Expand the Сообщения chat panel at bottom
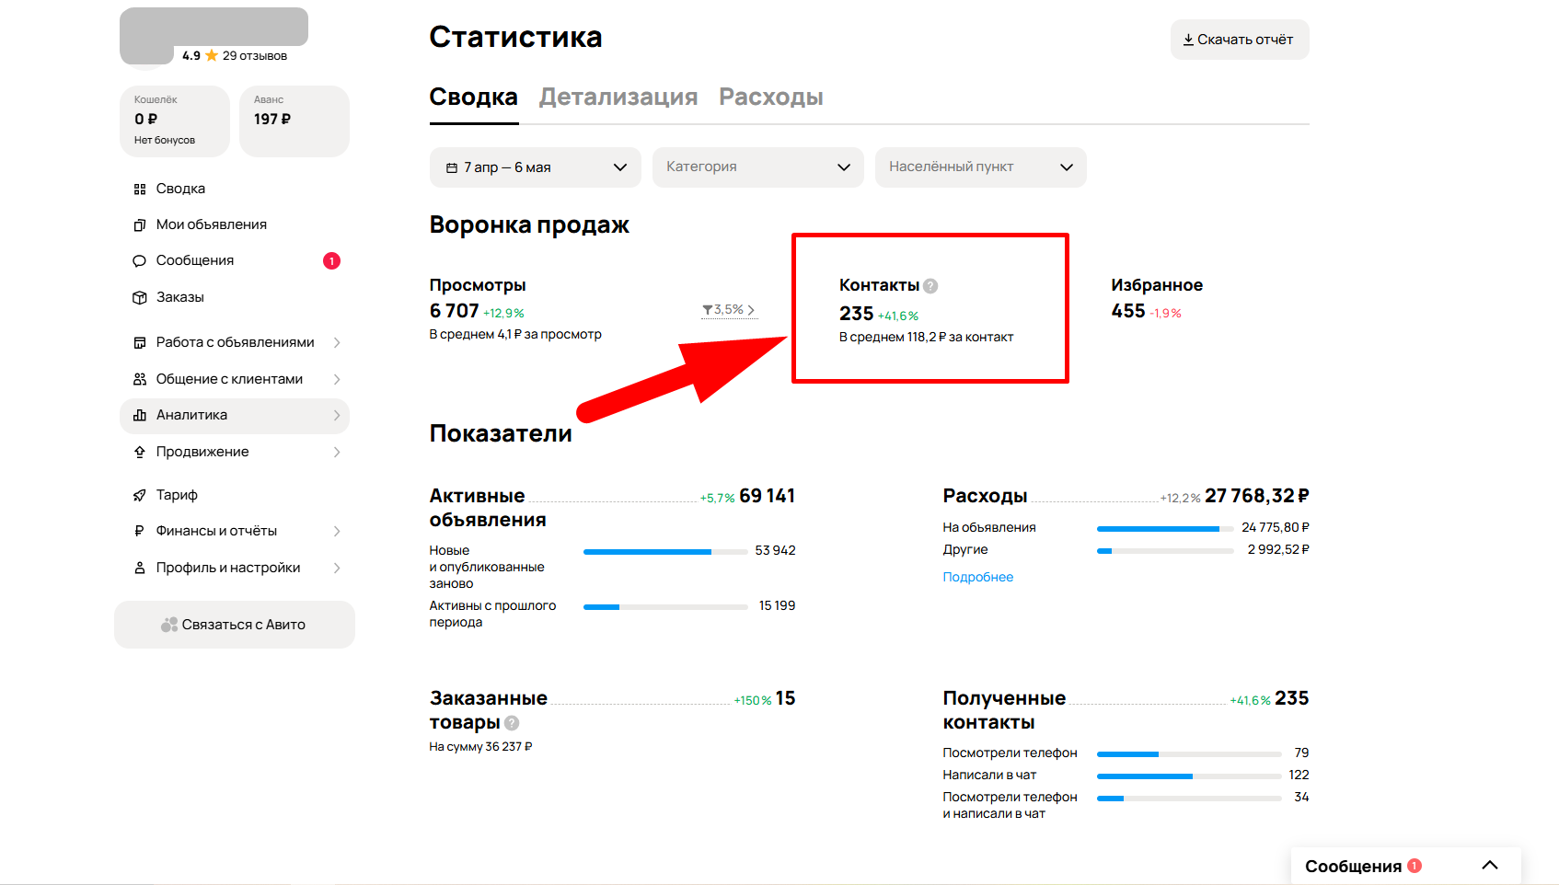The image size is (1559, 885). (1489, 866)
